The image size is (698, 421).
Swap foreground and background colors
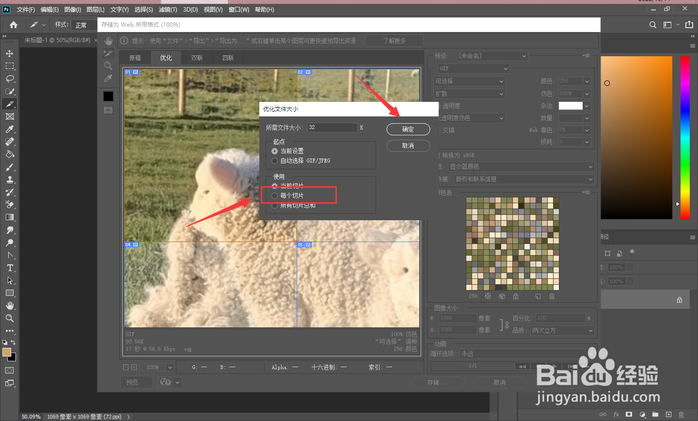click(x=13, y=342)
